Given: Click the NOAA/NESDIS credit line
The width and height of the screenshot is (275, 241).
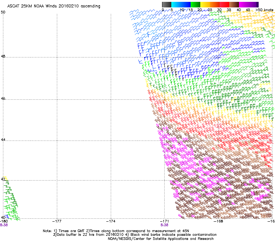Looking at the screenshot, I should click(161, 239).
